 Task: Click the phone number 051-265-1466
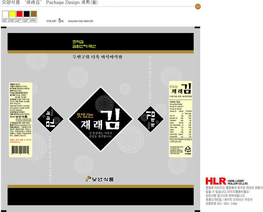(x=228, y=204)
